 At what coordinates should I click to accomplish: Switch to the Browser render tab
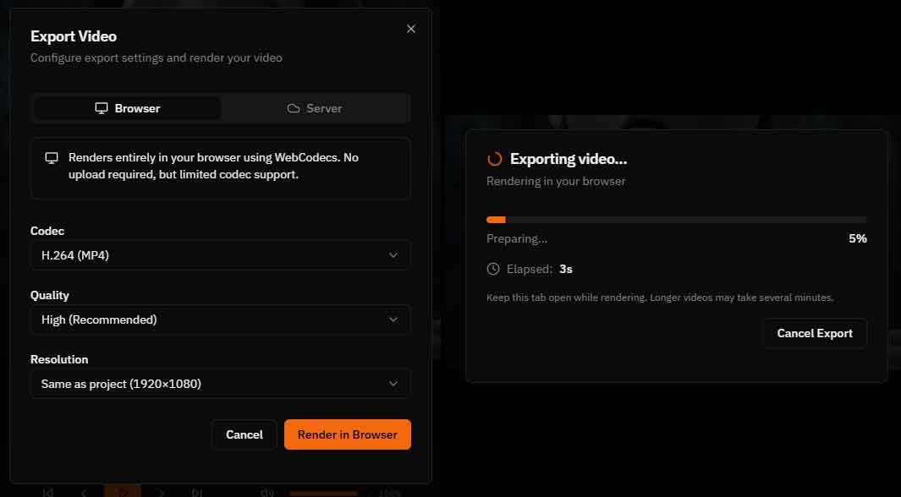click(x=127, y=108)
